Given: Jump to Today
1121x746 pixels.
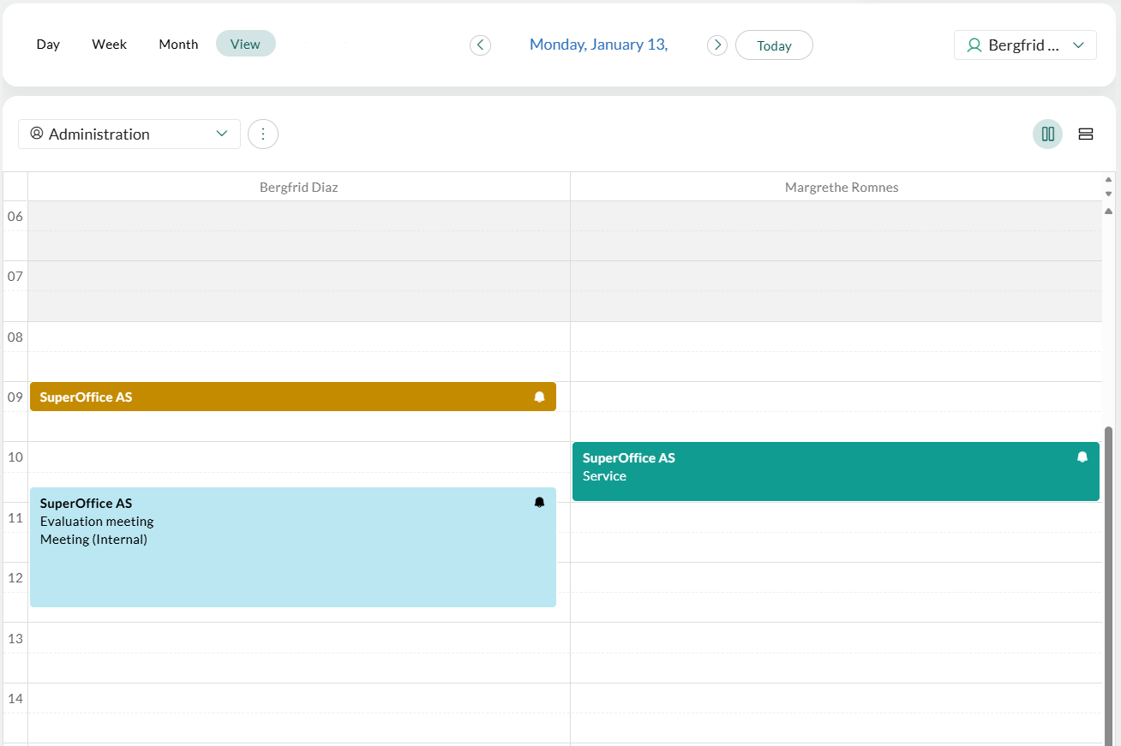Looking at the screenshot, I should [x=774, y=45].
